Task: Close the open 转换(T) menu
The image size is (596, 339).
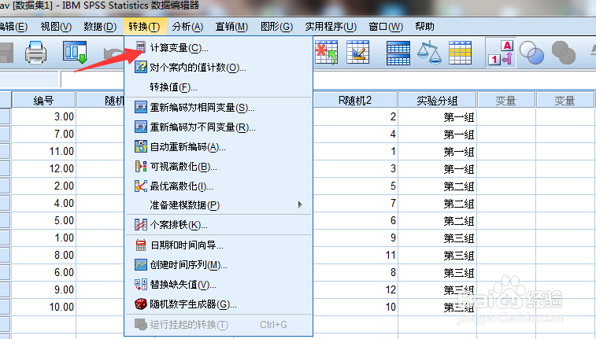Action: 144,27
